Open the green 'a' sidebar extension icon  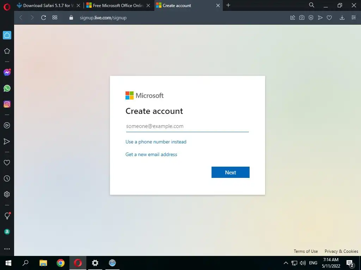pyautogui.click(x=7, y=232)
